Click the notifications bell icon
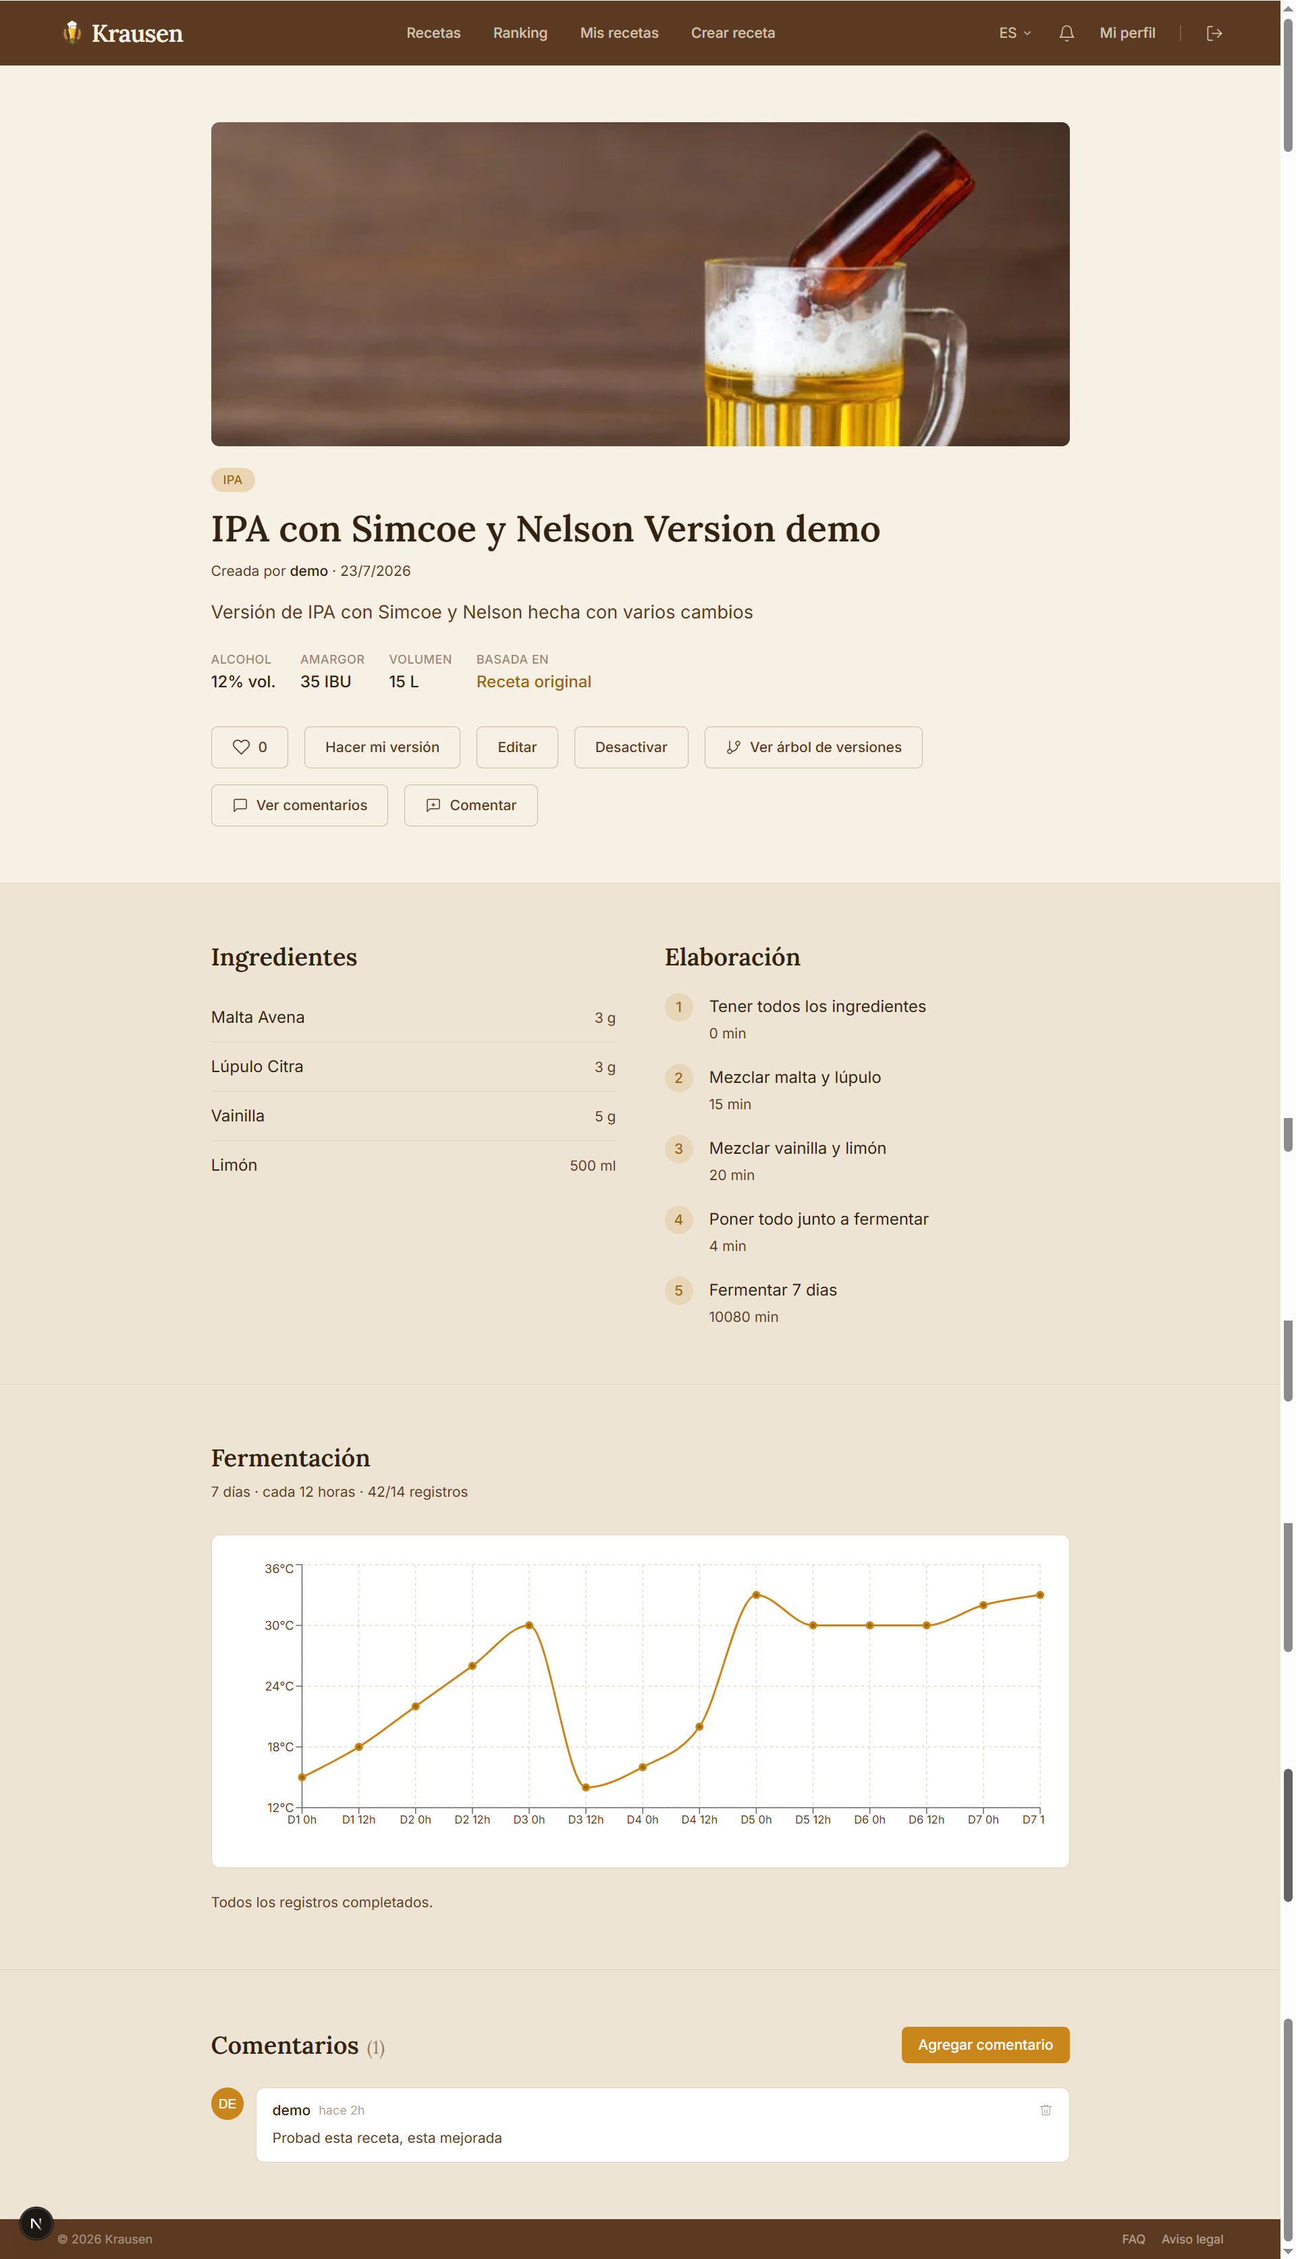 tap(1066, 33)
